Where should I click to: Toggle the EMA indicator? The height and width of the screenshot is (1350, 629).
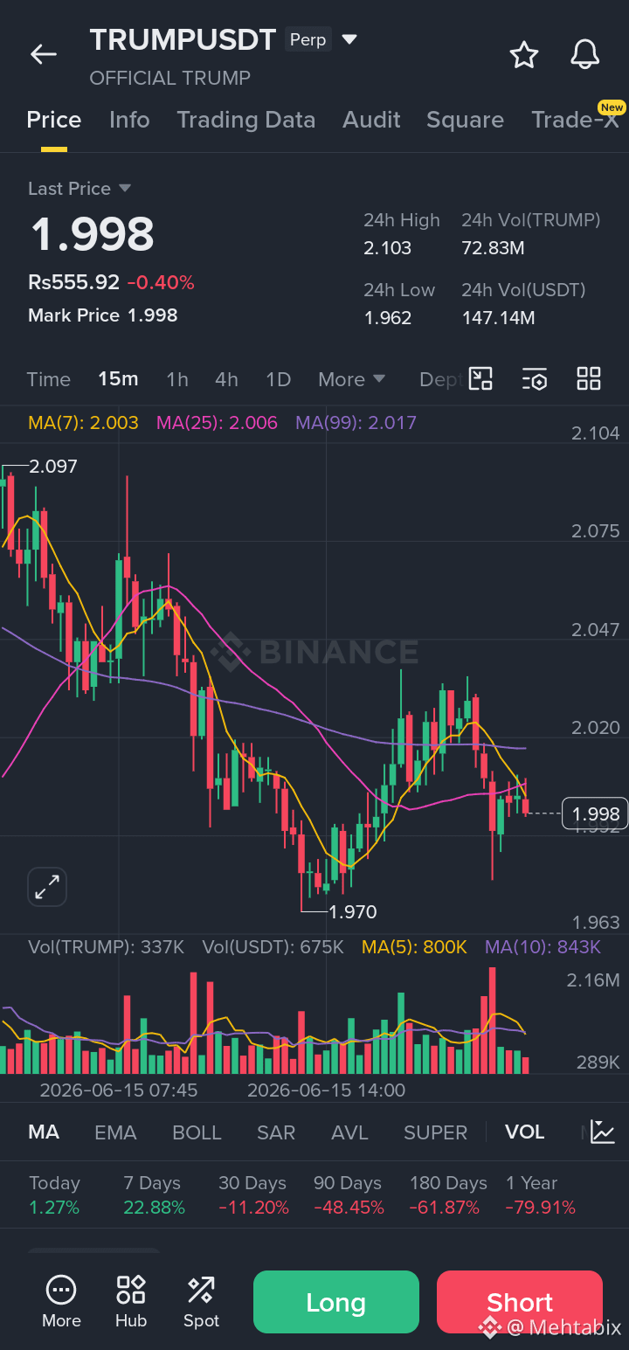click(x=115, y=1132)
